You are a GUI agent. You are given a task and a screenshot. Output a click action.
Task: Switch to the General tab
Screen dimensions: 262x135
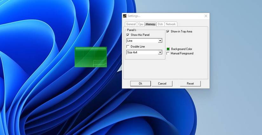(131, 24)
